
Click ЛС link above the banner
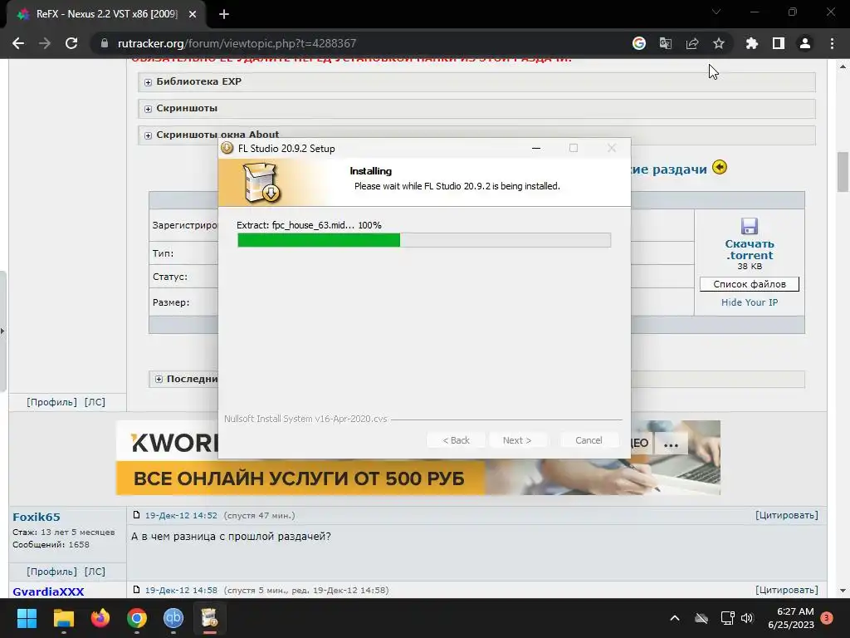click(95, 403)
